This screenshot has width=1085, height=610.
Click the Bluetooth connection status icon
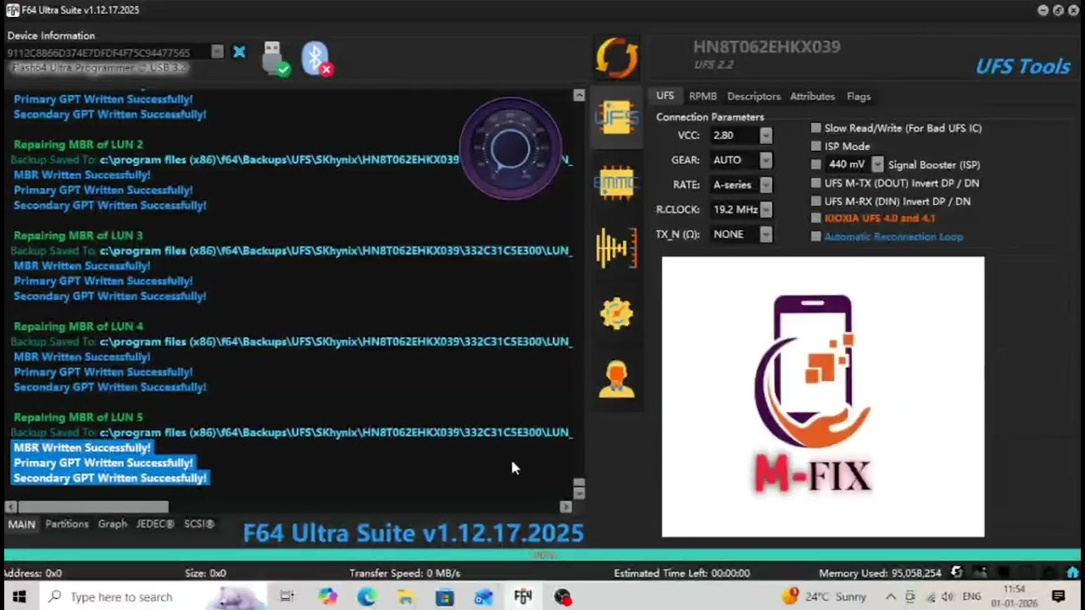(x=316, y=58)
